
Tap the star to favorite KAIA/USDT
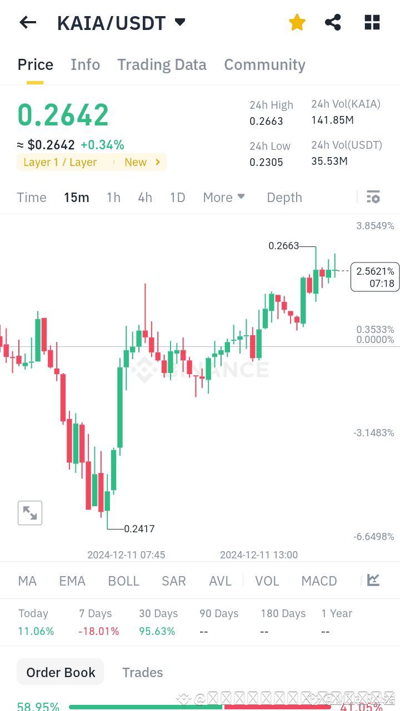pyautogui.click(x=297, y=22)
